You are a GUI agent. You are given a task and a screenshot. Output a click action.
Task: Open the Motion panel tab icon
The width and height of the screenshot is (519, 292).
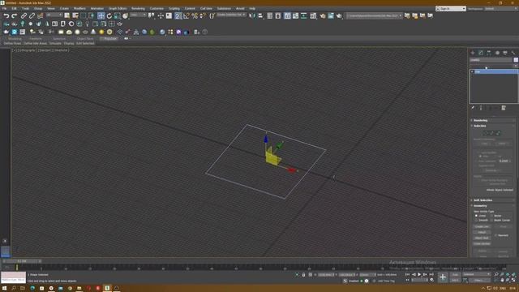pyautogui.click(x=497, y=53)
